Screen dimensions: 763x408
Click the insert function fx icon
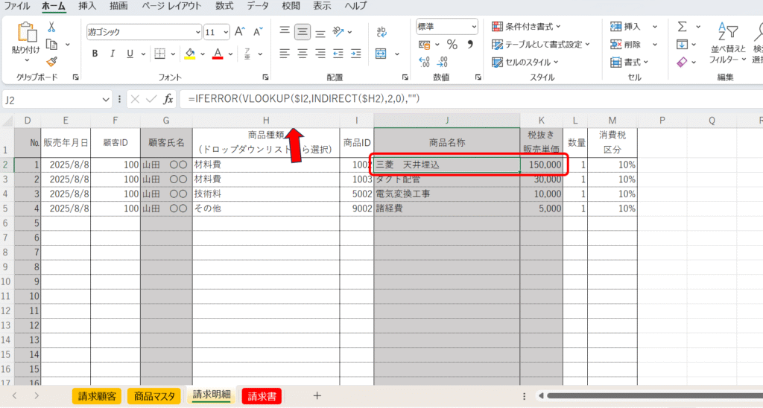[168, 99]
